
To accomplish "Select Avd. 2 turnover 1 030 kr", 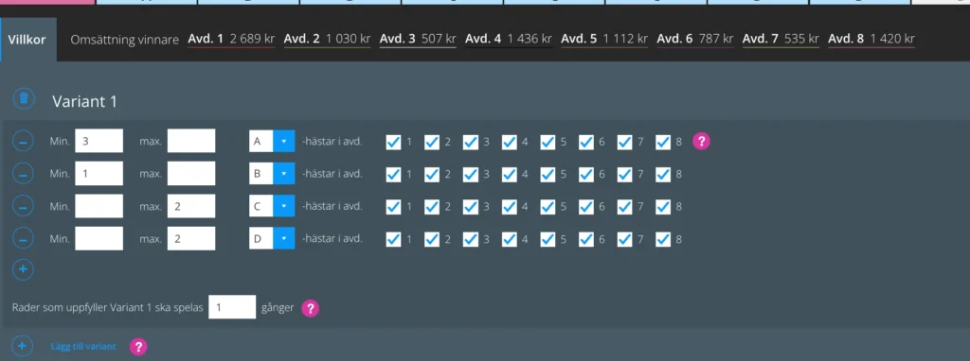I will (327, 40).
